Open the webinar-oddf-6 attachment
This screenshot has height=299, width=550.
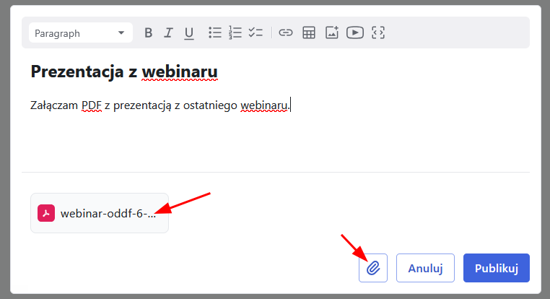pyautogui.click(x=108, y=214)
